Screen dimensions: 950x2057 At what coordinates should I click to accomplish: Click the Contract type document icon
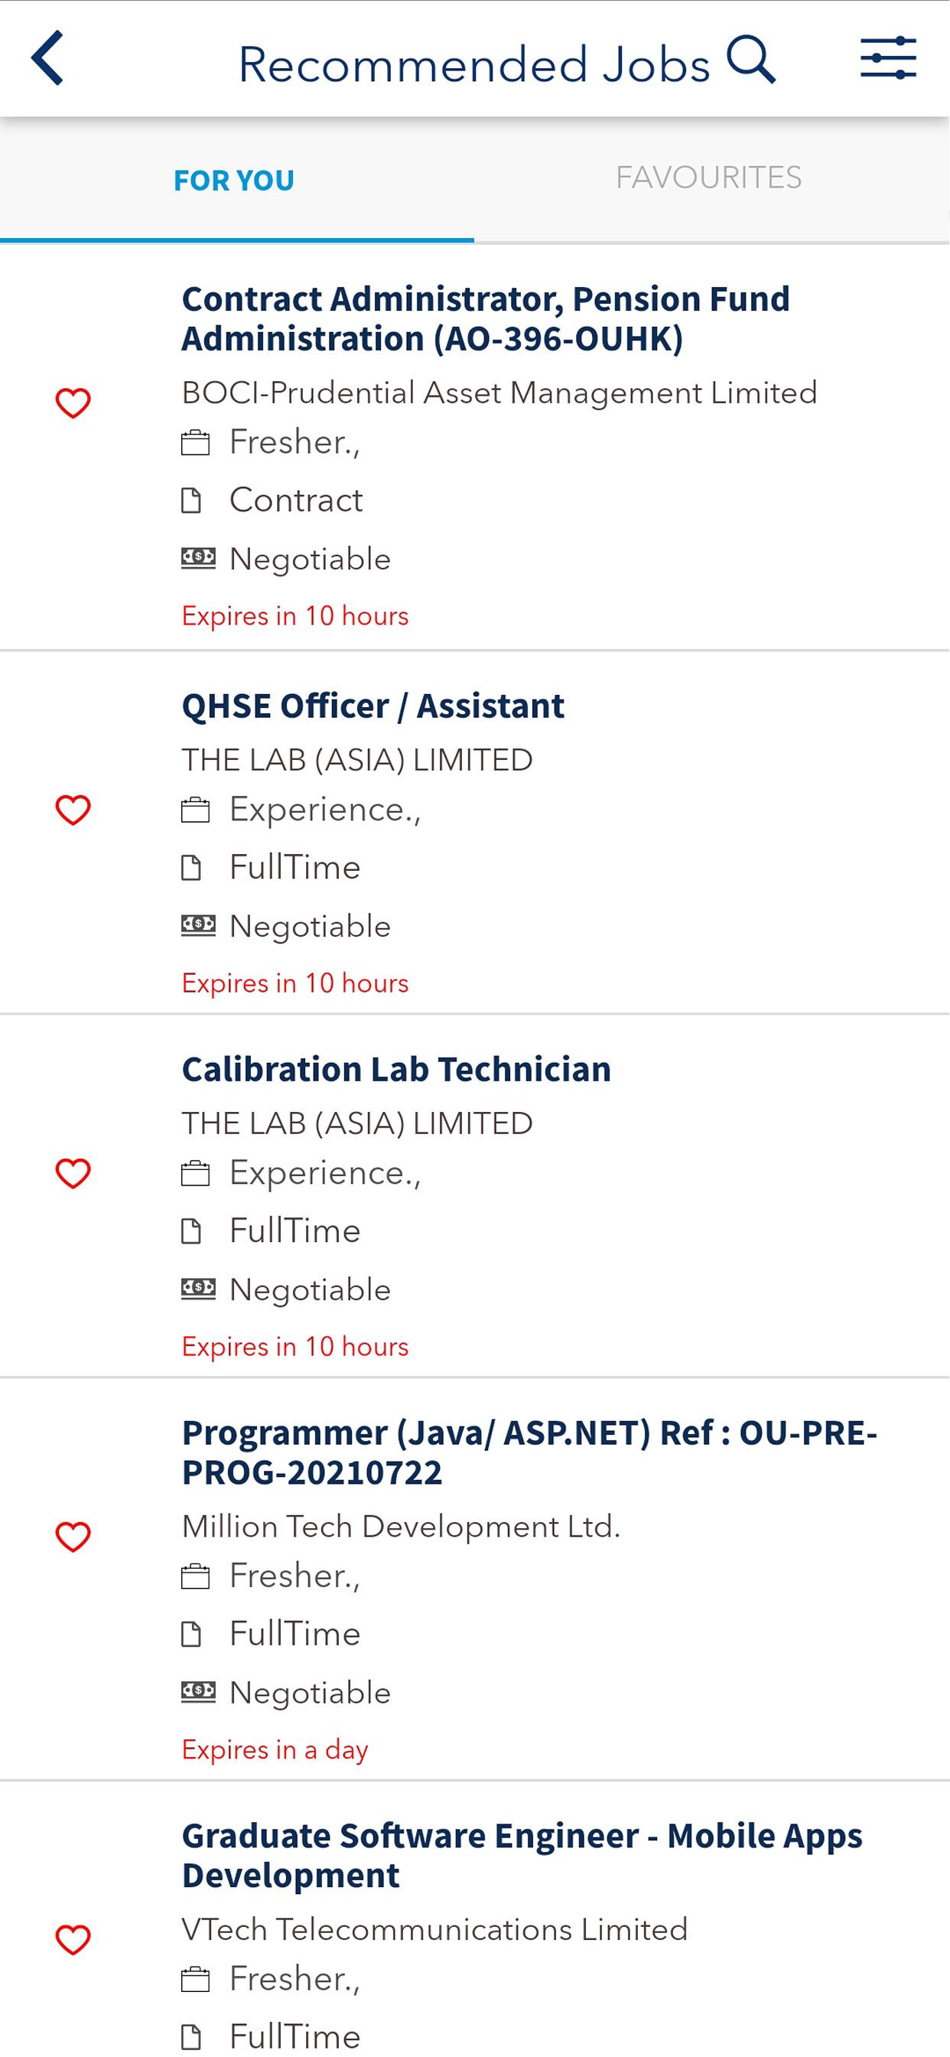(191, 500)
